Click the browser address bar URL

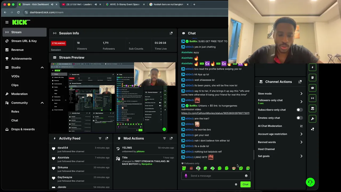47,12
